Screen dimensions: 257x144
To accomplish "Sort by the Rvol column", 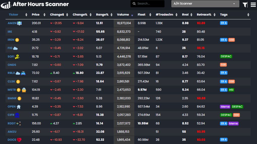I will pos(191,15).
